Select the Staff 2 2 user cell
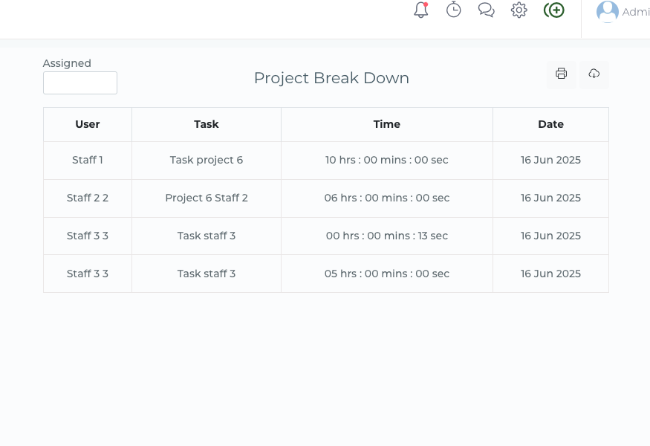Viewport: 650px width, 446px height. click(88, 198)
